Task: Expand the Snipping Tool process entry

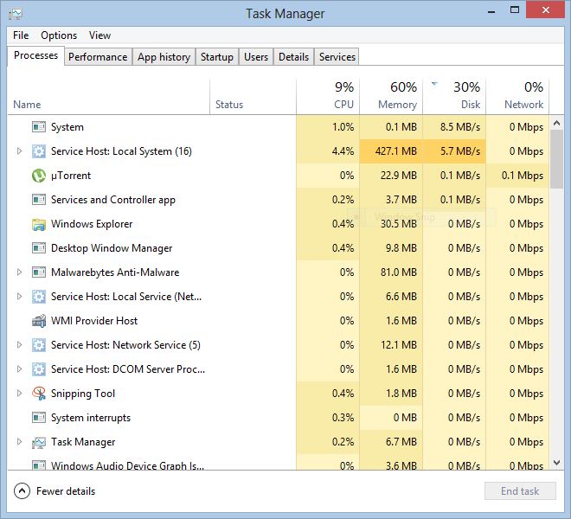Action: (19, 394)
